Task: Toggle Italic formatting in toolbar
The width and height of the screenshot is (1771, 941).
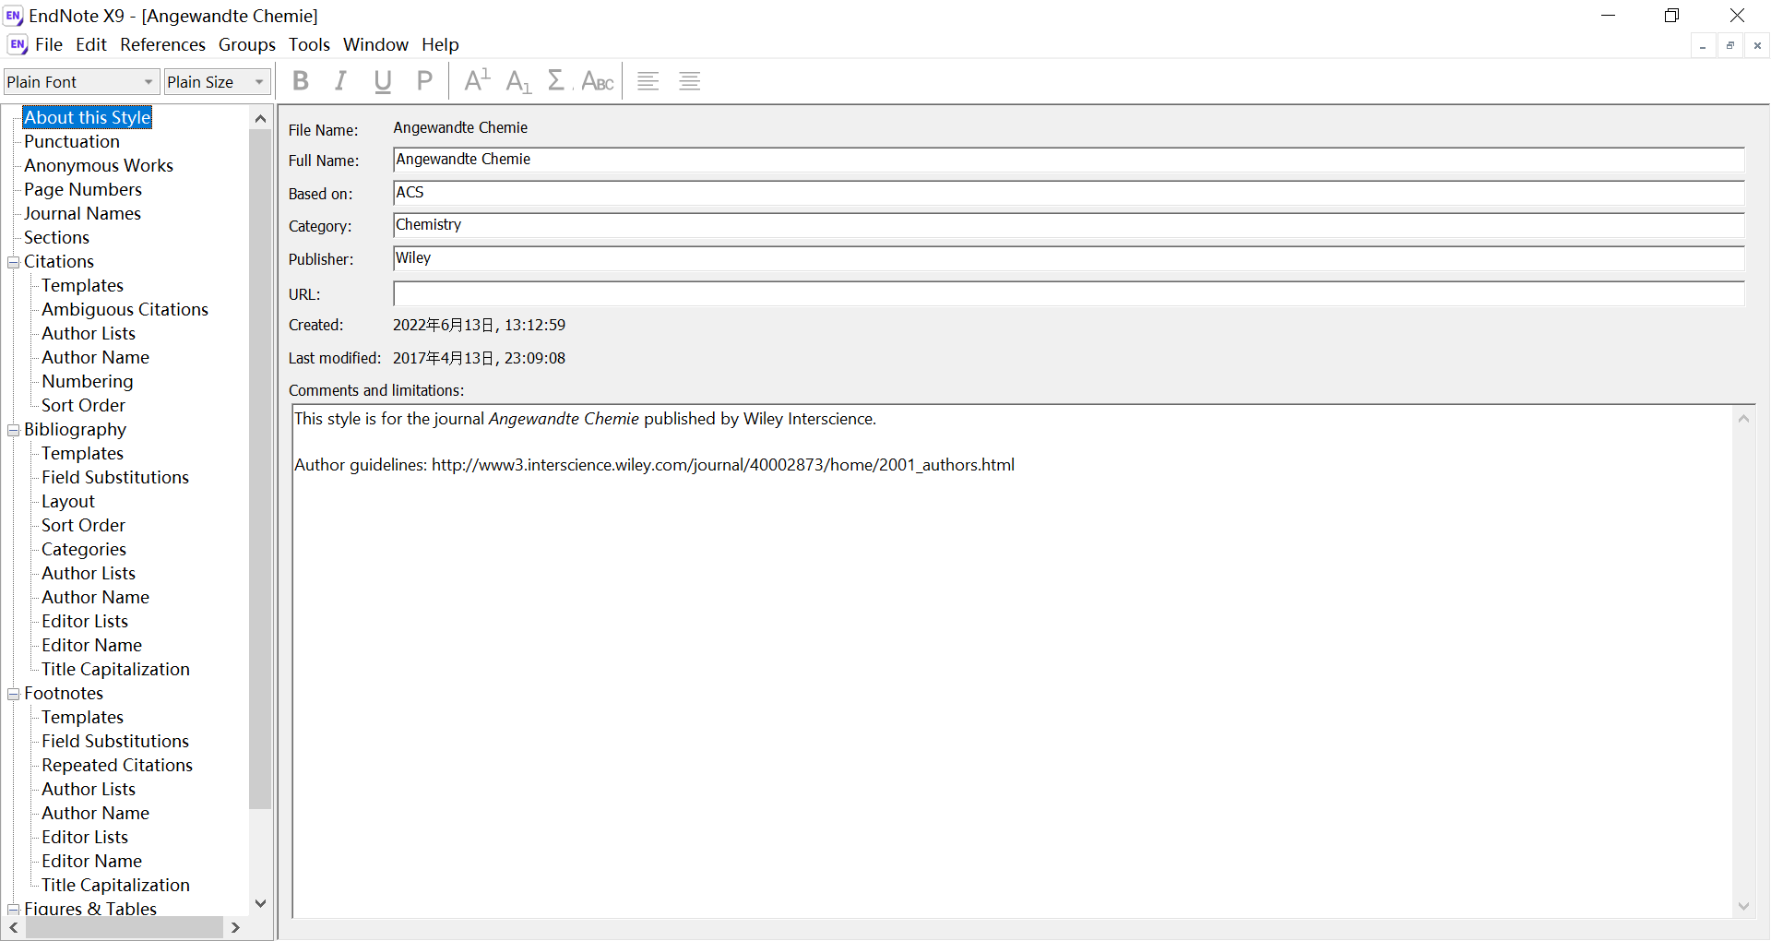Action: [341, 81]
